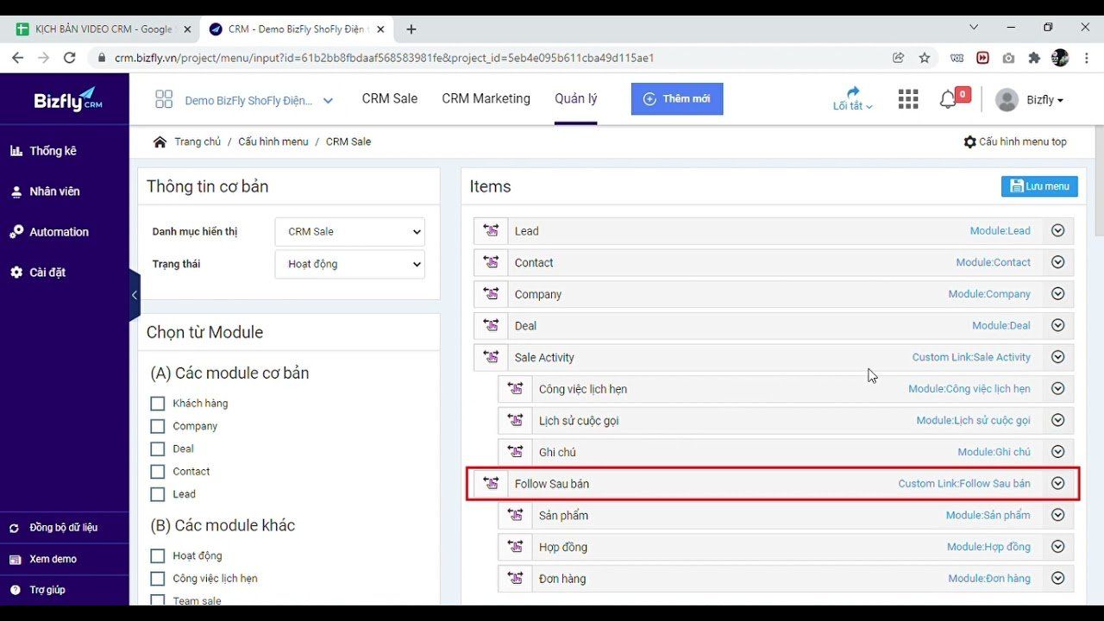Bookmark this page with star icon
The width and height of the screenshot is (1104, 621).
click(925, 58)
